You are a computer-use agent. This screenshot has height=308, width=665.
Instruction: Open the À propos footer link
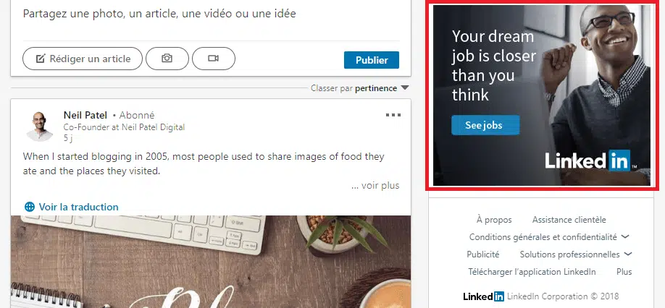494,220
